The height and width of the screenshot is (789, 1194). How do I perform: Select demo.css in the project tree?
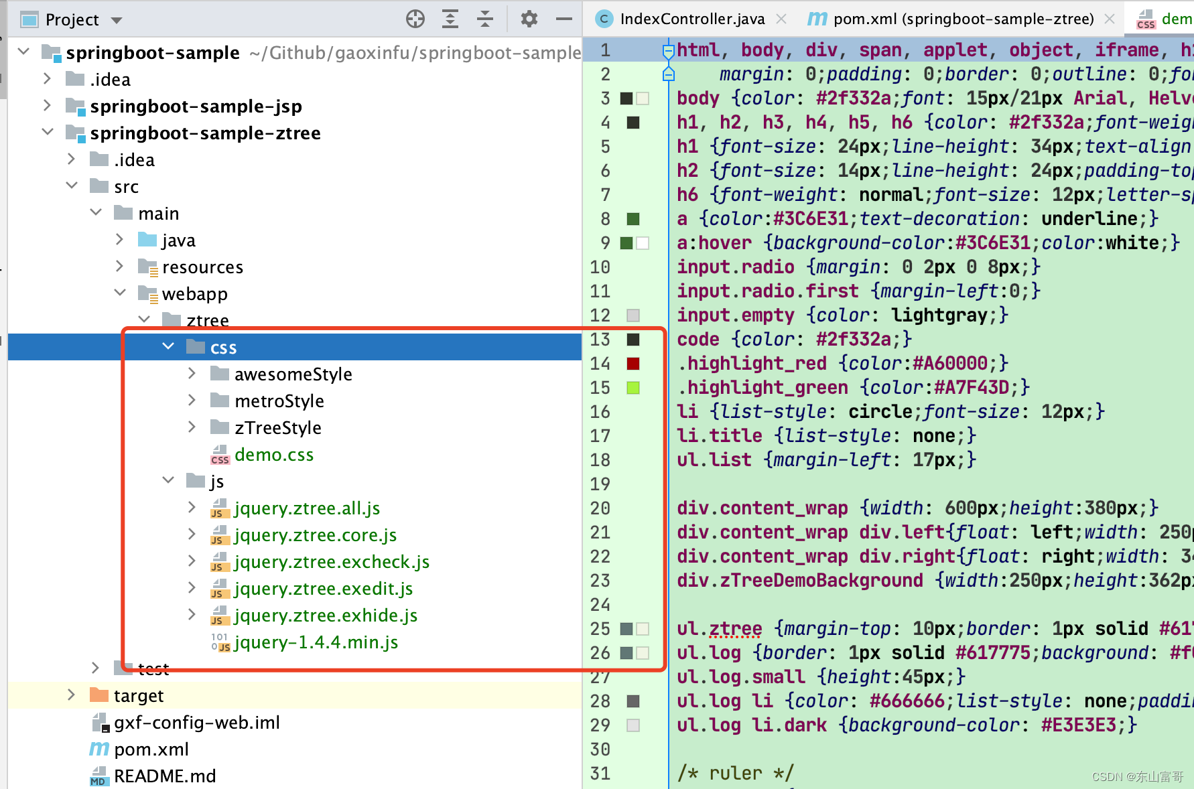coord(274,455)
